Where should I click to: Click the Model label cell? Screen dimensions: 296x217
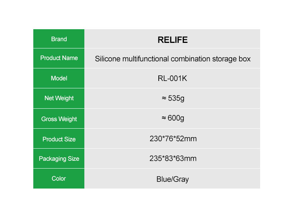(x=59, y=78)
